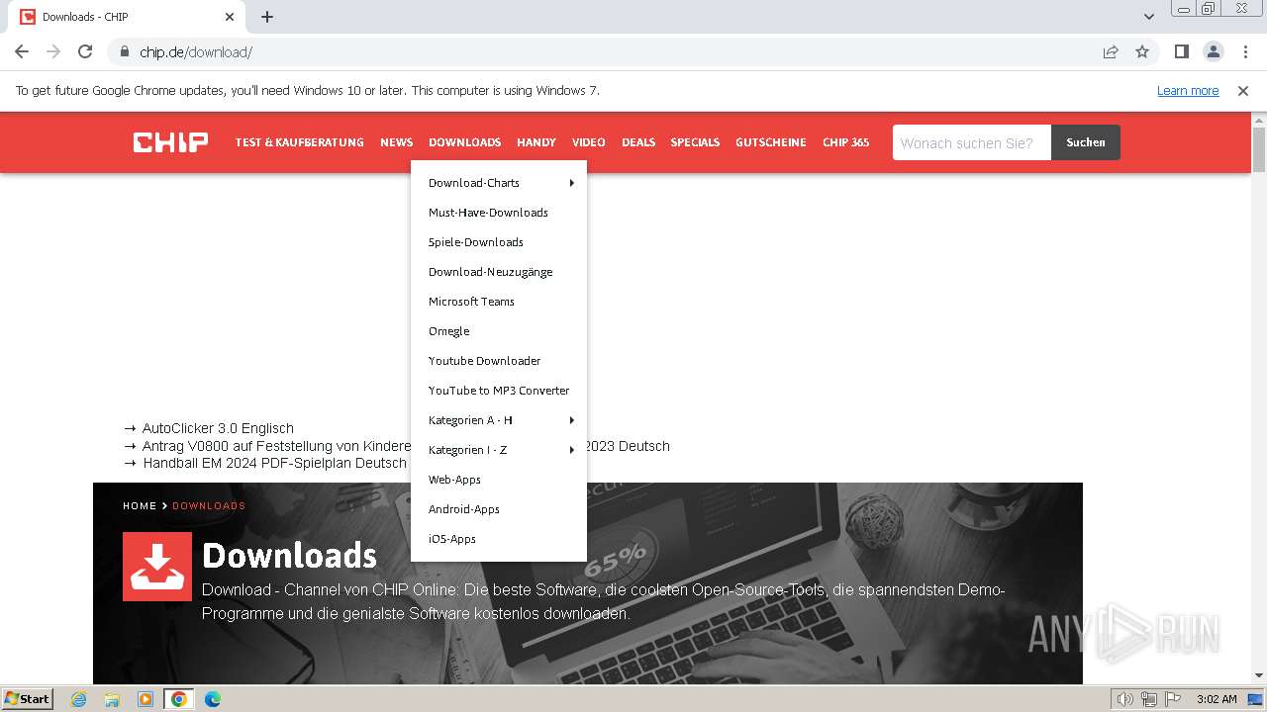The image size is (1267, 712).
Task: Click the red download icon beside Downloads heading
Action: click(x=157, y=567)
